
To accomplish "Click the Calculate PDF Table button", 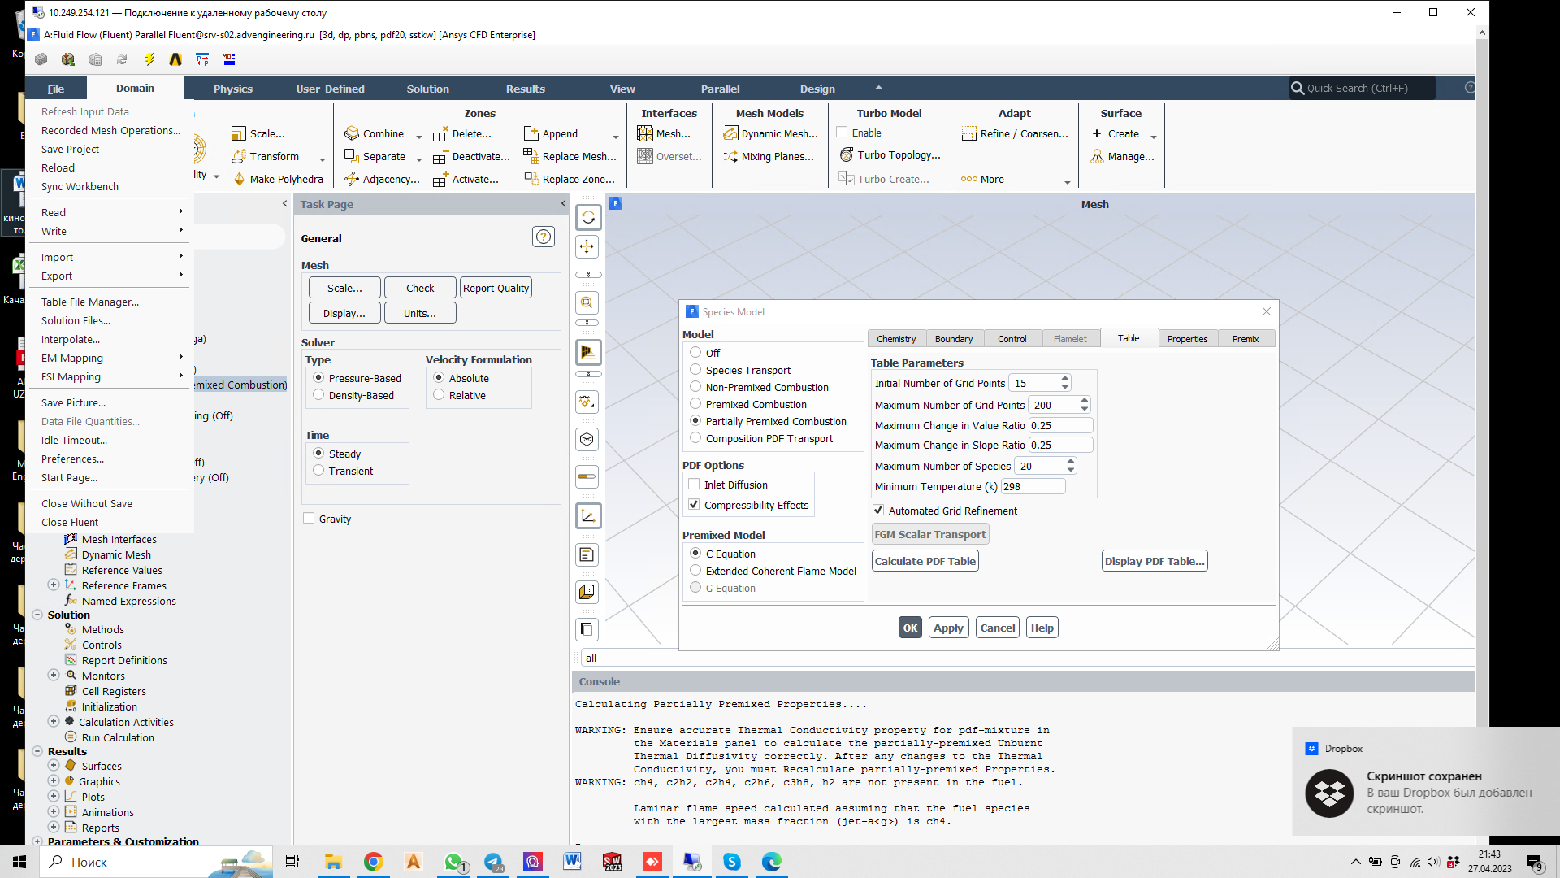I will pos(925,561).
